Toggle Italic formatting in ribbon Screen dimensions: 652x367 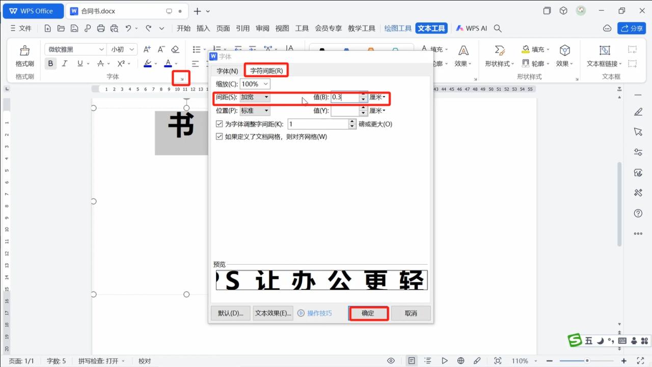[65, 64]
